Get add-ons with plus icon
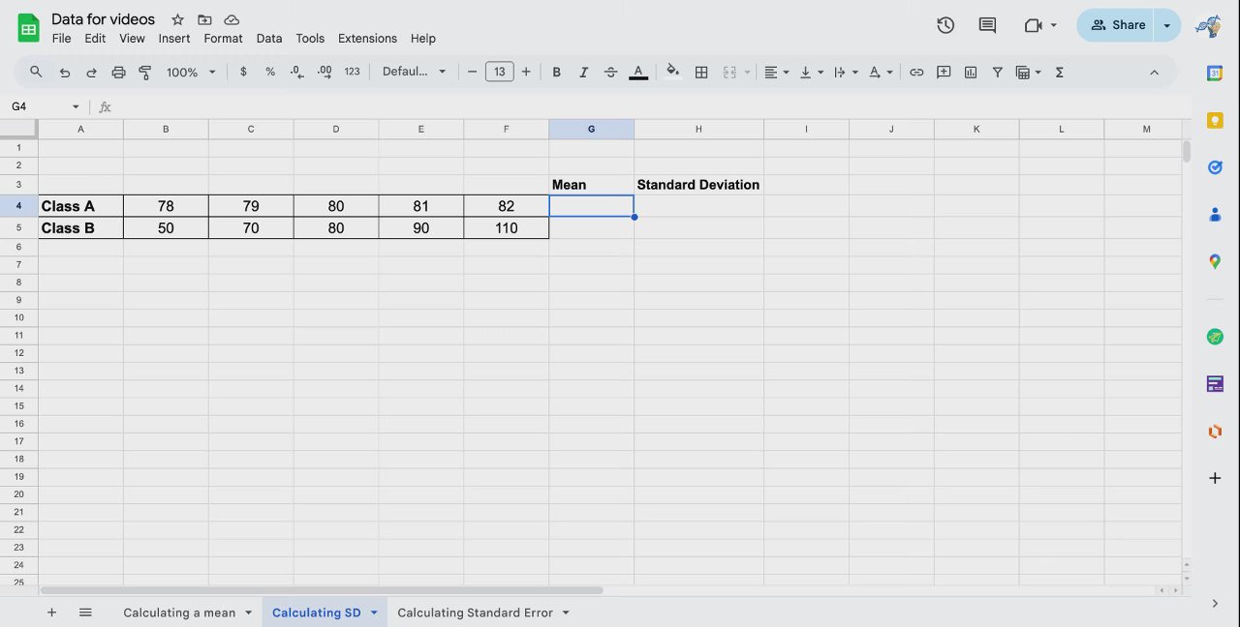1240x627 pixels. [1215, 478]
